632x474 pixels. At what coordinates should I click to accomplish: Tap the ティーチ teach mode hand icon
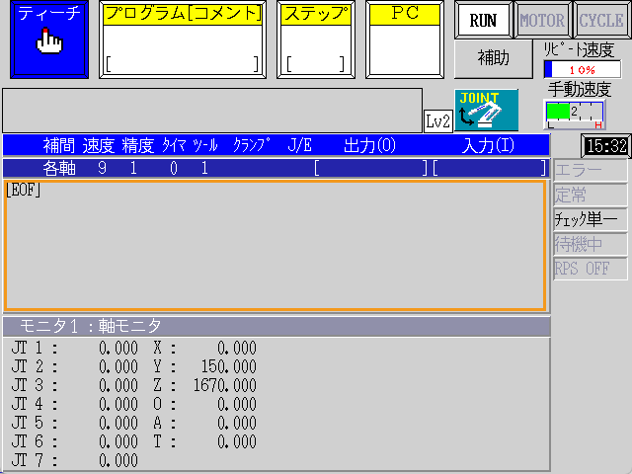pos(49,39)
